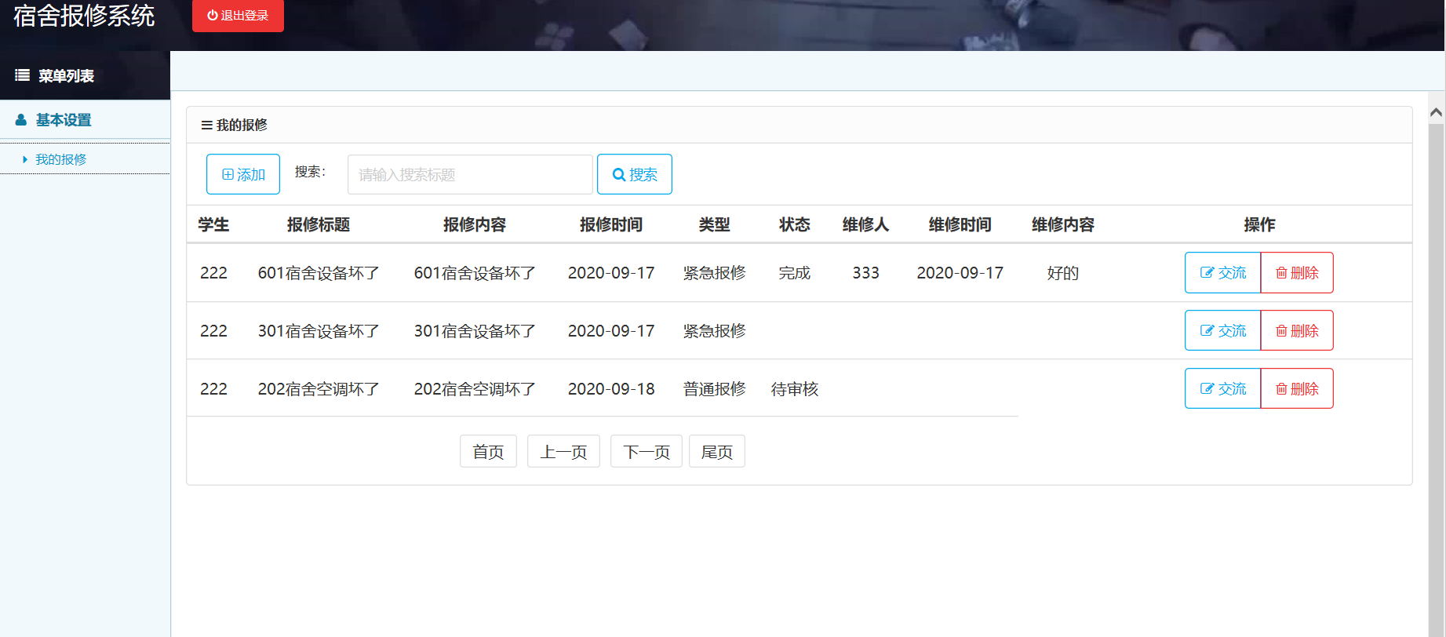Screen dimensions: 1446x637
Task: Click the 搜索 search button
Action: (x=635, y=174)
